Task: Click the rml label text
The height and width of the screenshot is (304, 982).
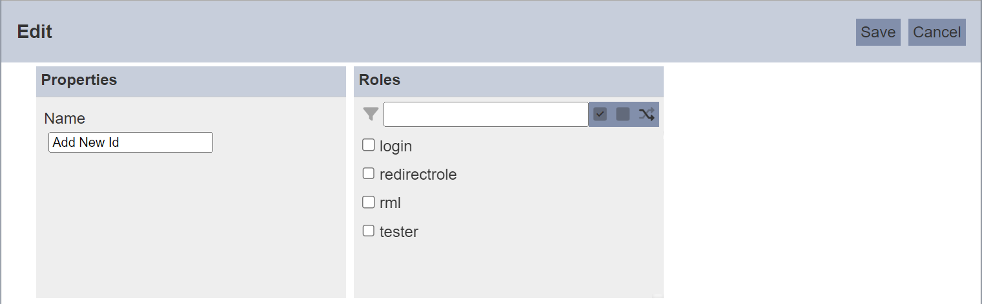Action: pyautogui.click(x=391, y=203)
